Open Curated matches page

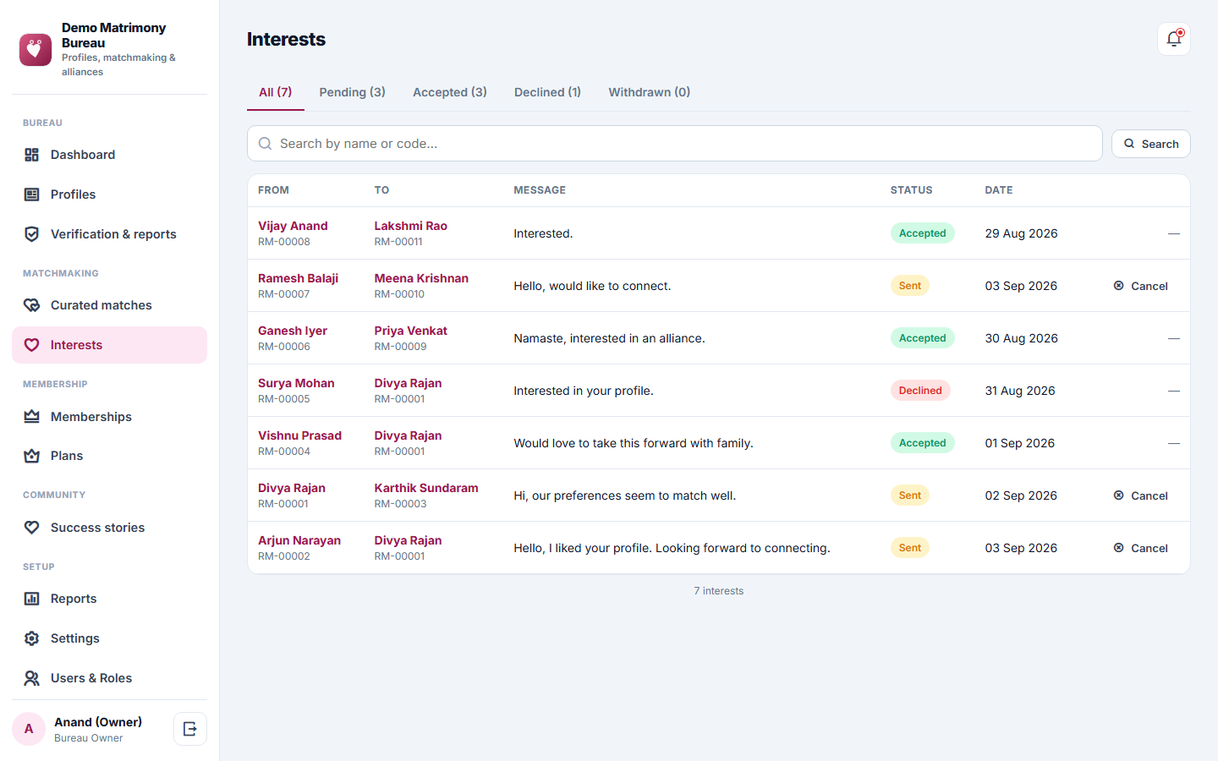tap(109, 305)
